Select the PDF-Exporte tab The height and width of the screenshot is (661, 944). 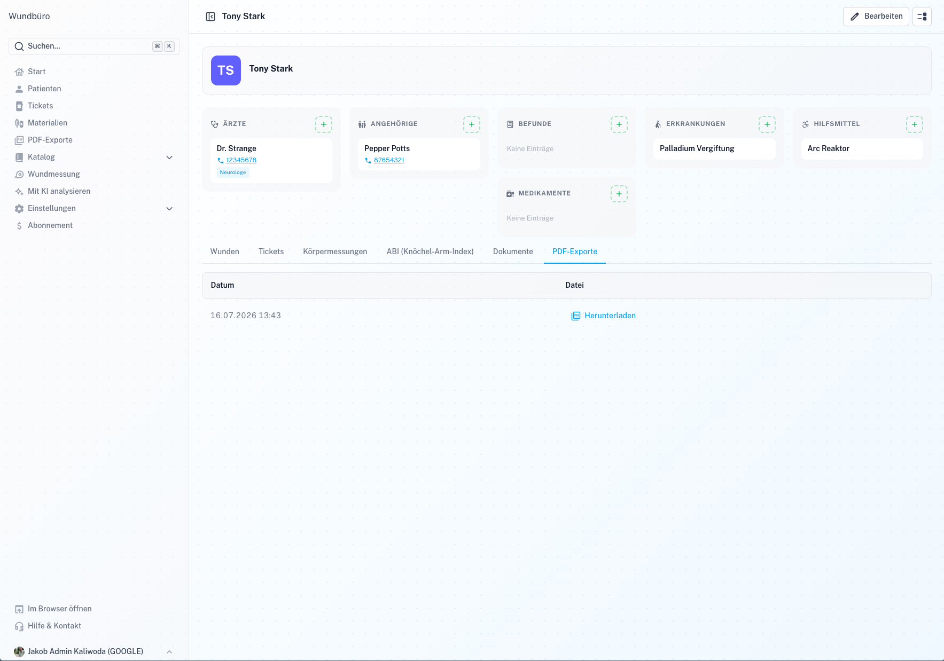[x=575, y=251]
